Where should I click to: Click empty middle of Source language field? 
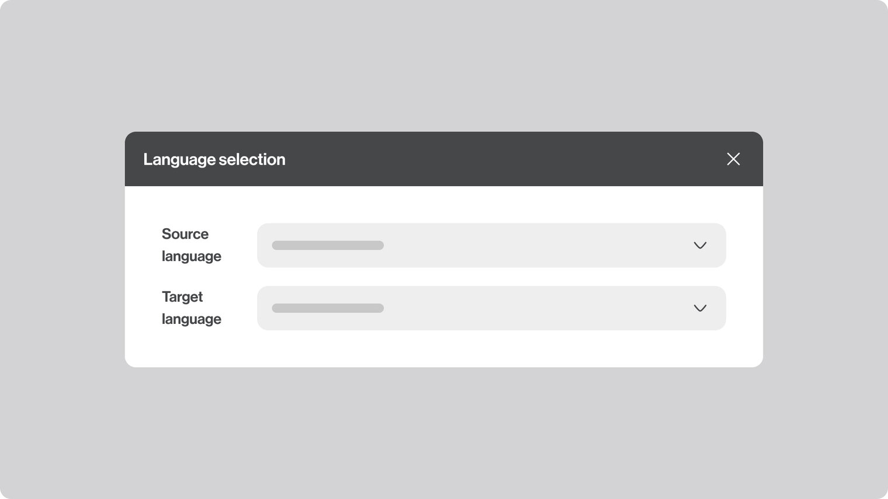(526, 245)
